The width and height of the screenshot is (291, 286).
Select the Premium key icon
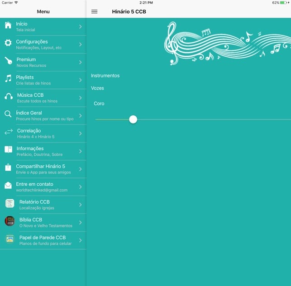coord(8,60)
